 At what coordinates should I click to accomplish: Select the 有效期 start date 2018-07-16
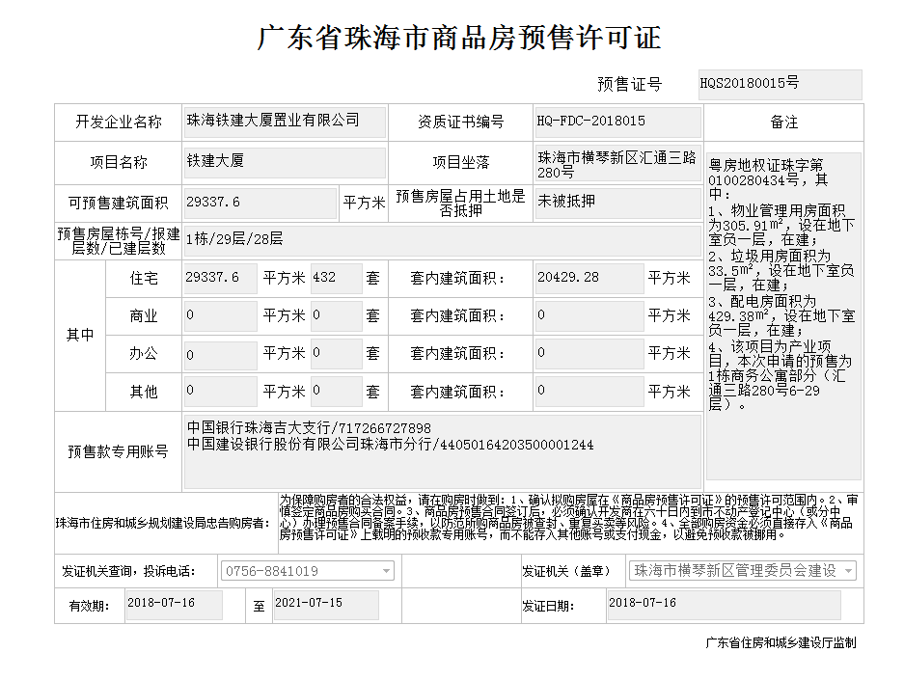(x=174, y=605)
